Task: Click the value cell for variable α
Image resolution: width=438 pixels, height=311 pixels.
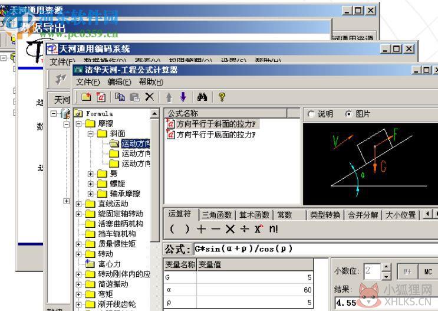Action: [255, 290]
